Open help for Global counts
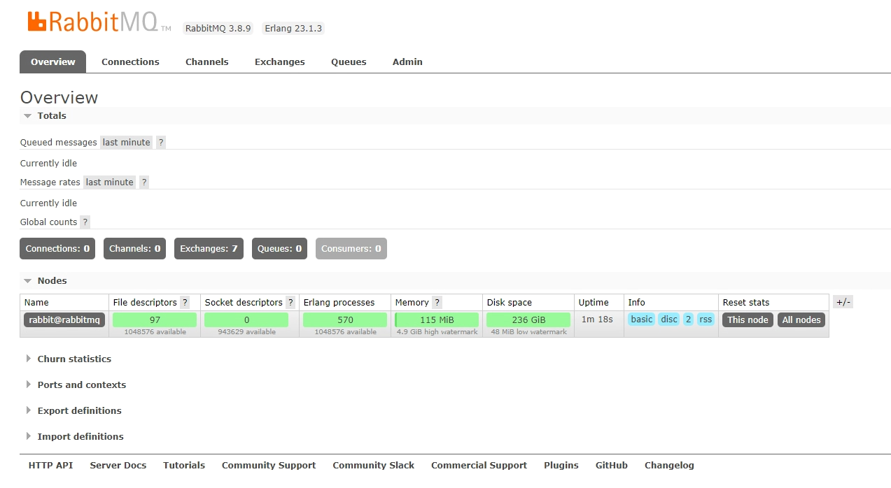891x488 pixels. pyautogui.click(x=85, y=222)
